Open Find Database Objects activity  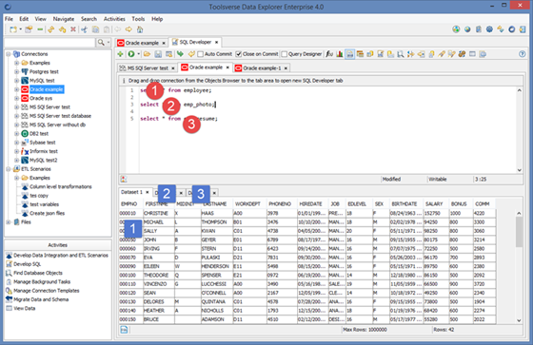(x=38, y=273)
